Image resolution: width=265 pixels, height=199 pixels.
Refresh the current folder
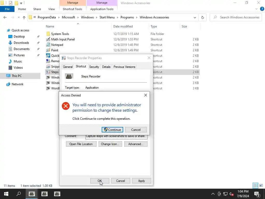click(202, 17)
